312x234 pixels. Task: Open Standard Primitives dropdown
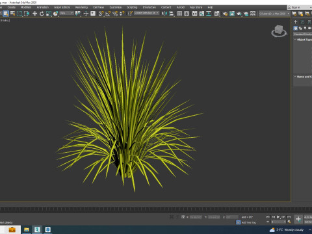[x=303, y=34]
